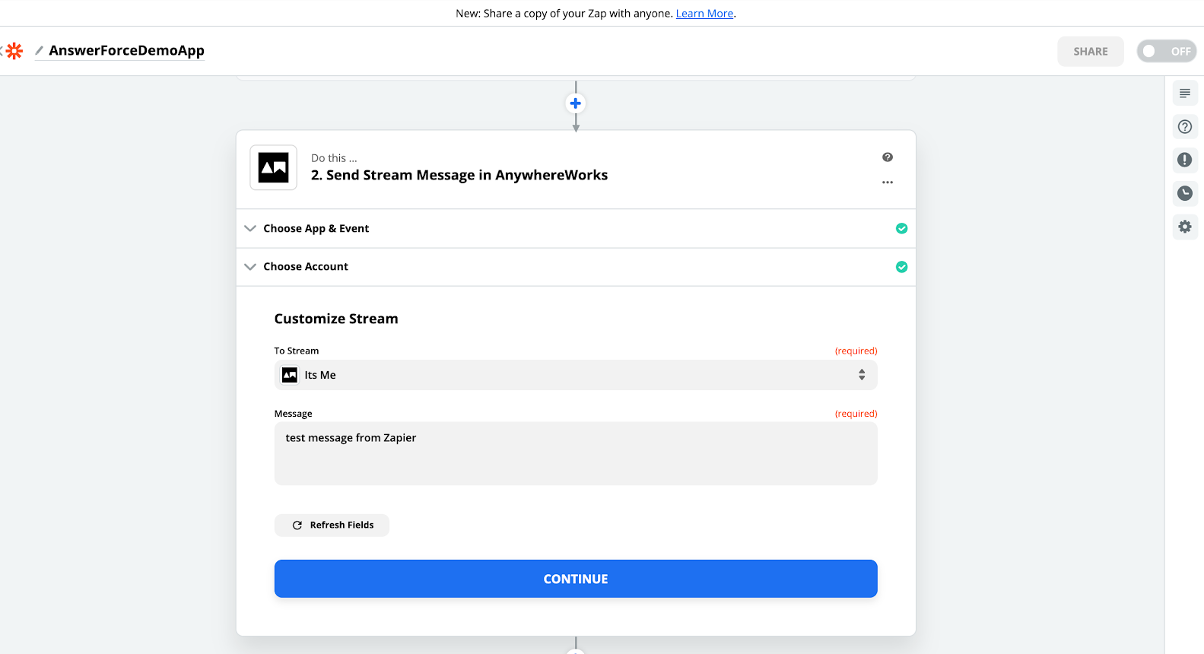
Task: Click the SHARE button
Action: click(x=1090, y=51)
